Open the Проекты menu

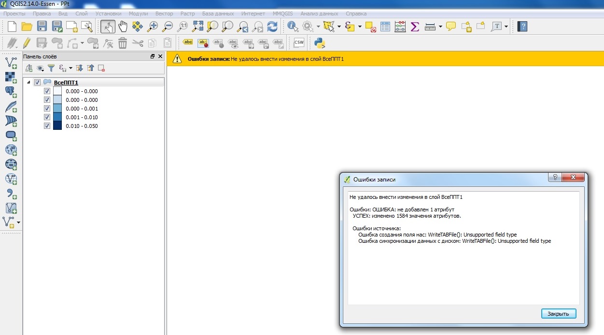tap(14, 14)
